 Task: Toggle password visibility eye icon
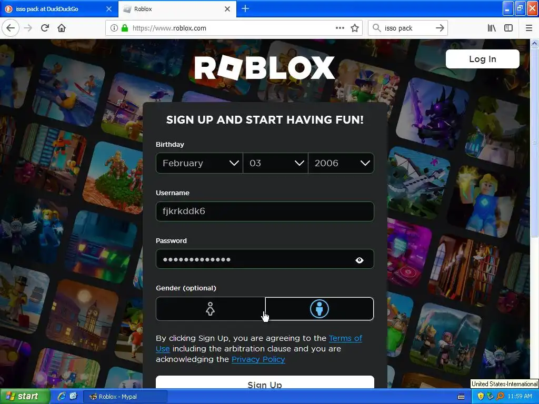click(x=359, y=260)
